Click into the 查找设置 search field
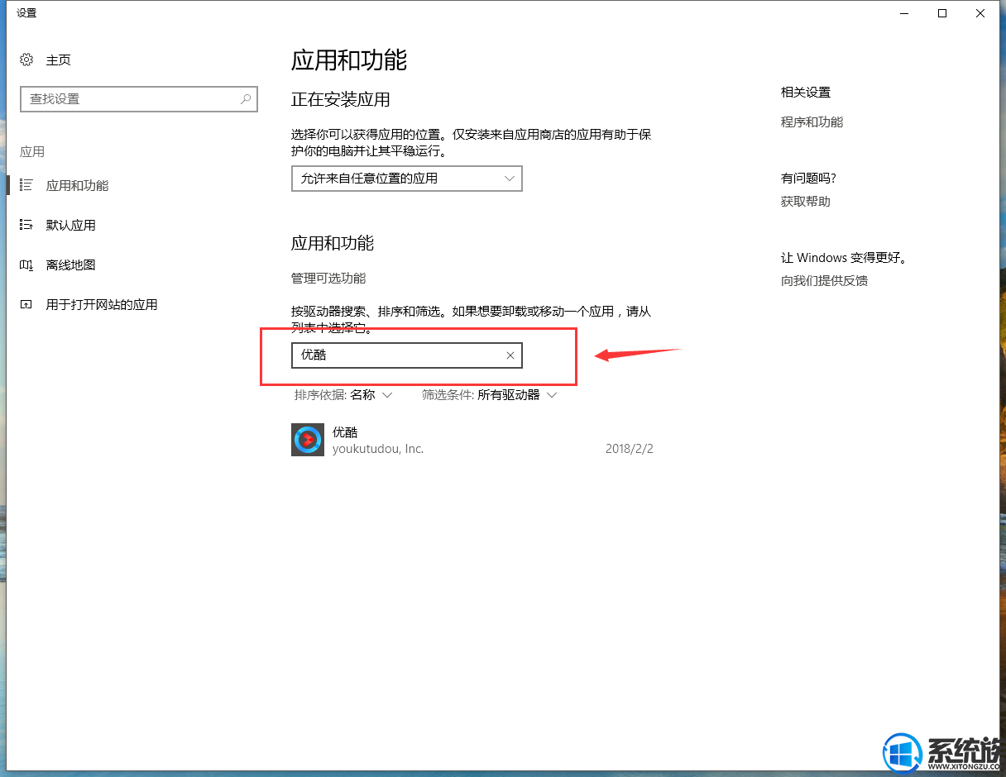Screen dimensions: 1006x777 [139, 98]
